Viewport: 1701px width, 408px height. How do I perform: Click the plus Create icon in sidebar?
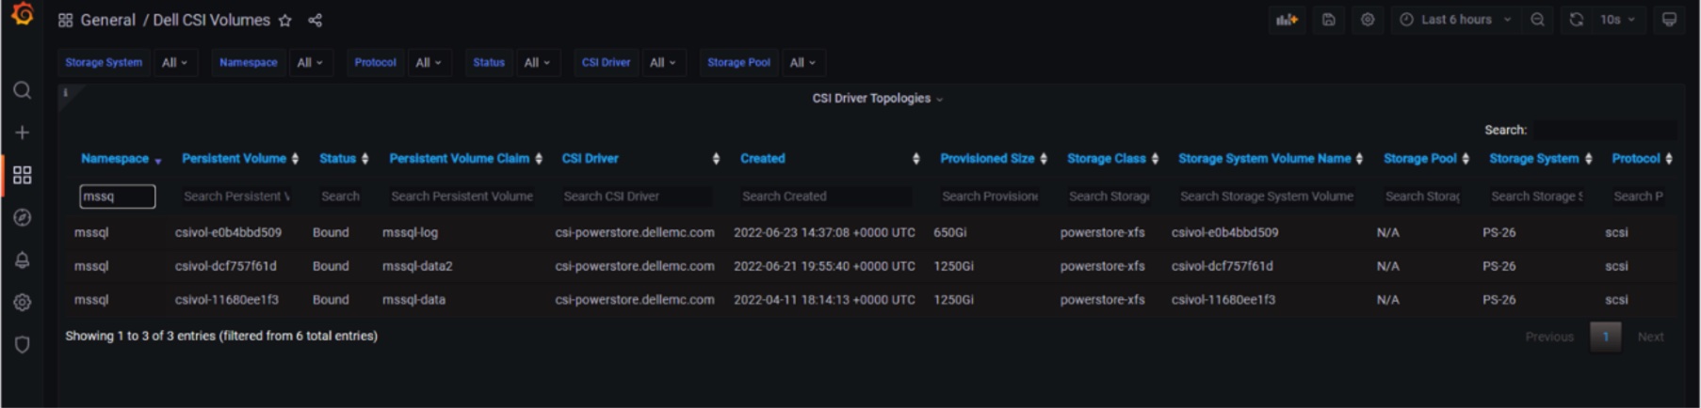click(x=23, y=133)
